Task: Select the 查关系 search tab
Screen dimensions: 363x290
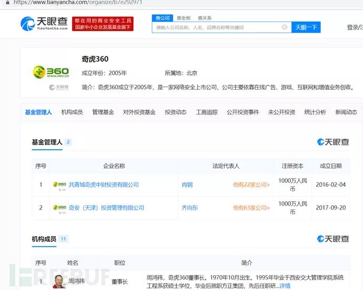Action: pos(205,18)
